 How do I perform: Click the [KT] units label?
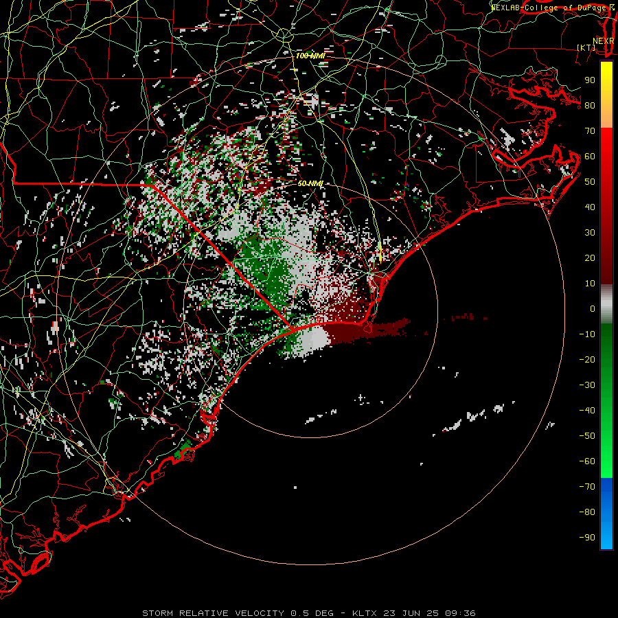pos(586,47)
